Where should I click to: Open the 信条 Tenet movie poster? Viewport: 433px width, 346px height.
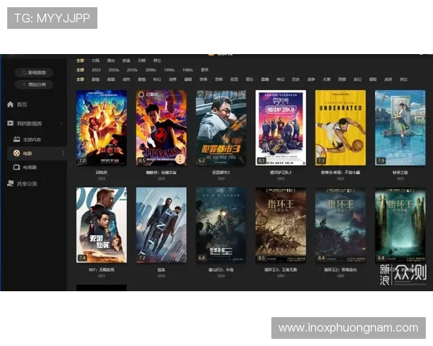pos(161,225)
